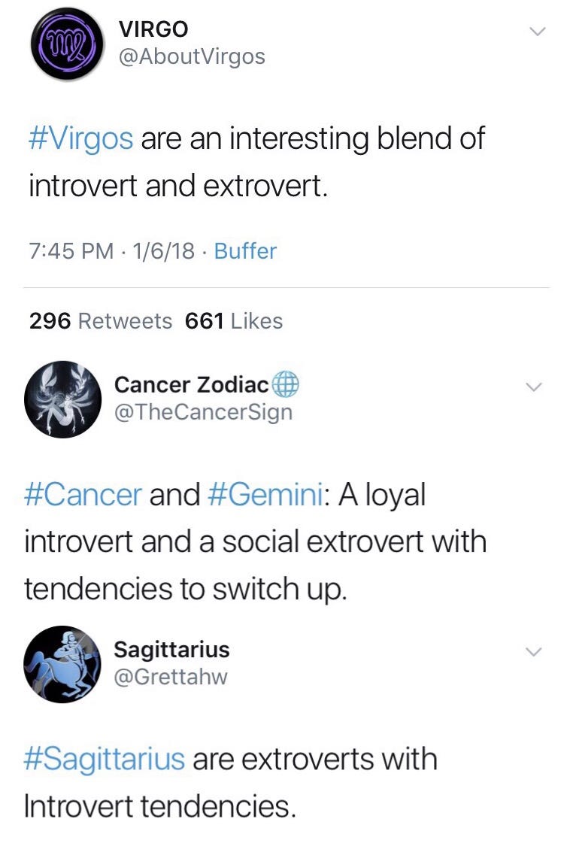564x846 pixels.
Task: Select the Sagittarius display name
Action: 171,649
